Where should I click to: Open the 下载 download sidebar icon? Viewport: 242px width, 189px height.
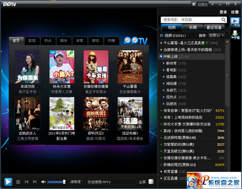[x=235, y=35]
